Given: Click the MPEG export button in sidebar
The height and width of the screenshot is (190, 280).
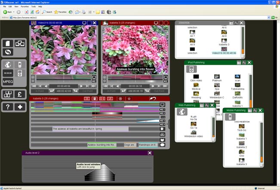Looking at the screenshot, I should click(x=8, y=81).
